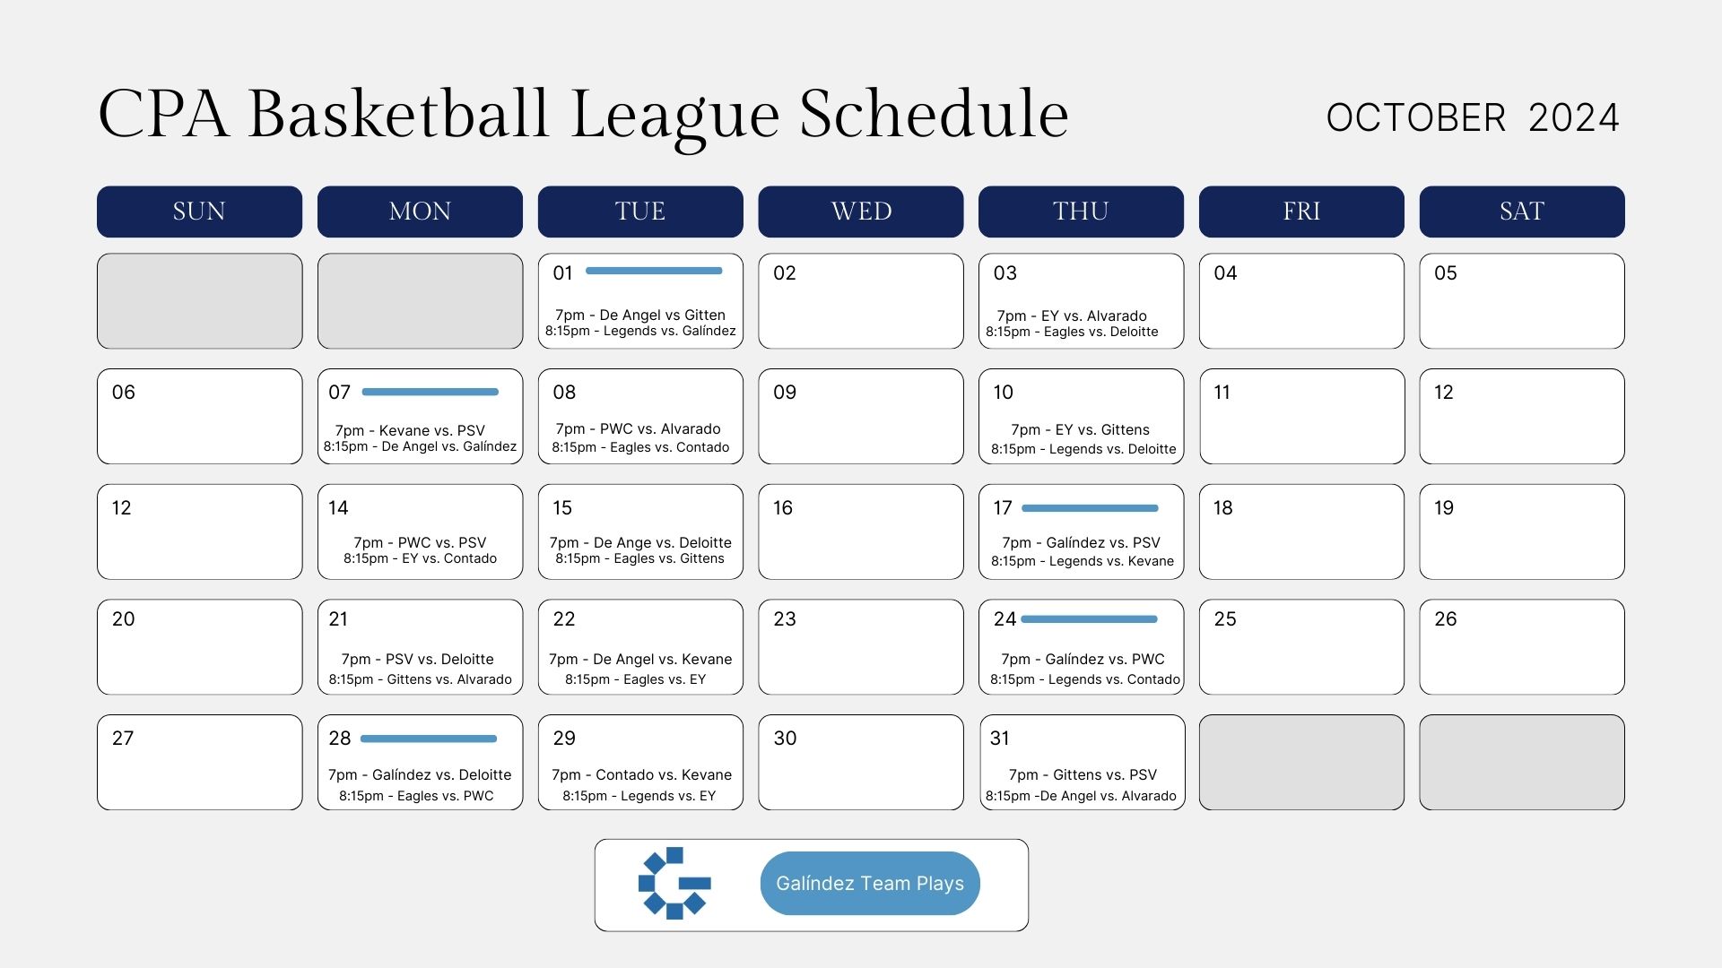
Task: Click the blue bar on October 01
Action: (x=654, y=271)
